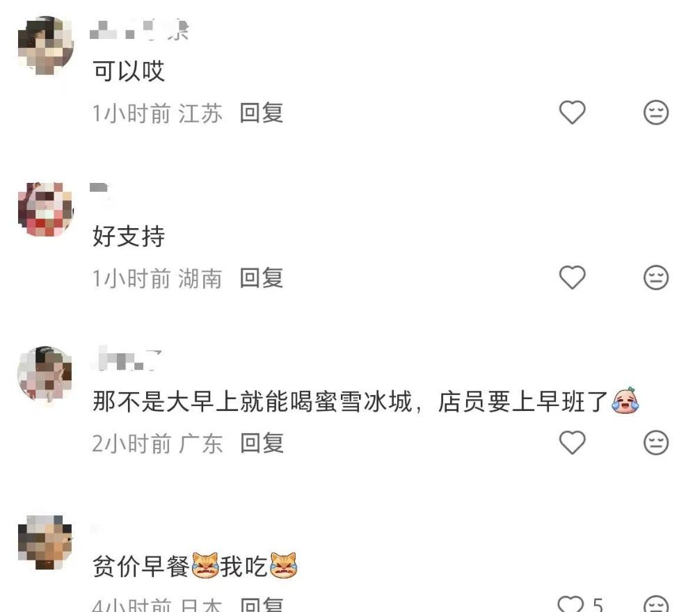Screen dimensions: 695x612
Task: Select the comment text '好支持'
Action: [x=129, y=236]
